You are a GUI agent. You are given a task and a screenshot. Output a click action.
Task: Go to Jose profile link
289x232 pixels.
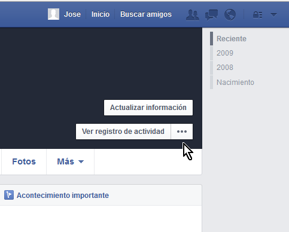pos(72,14)
